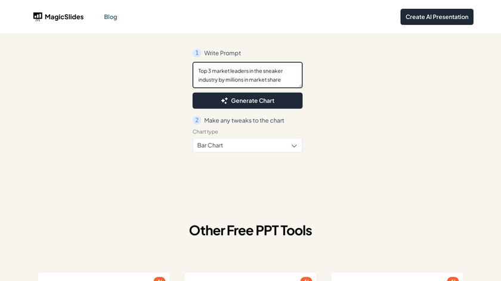
Task: Expand chart types using the chevron arrow
Action: (294, 145)
